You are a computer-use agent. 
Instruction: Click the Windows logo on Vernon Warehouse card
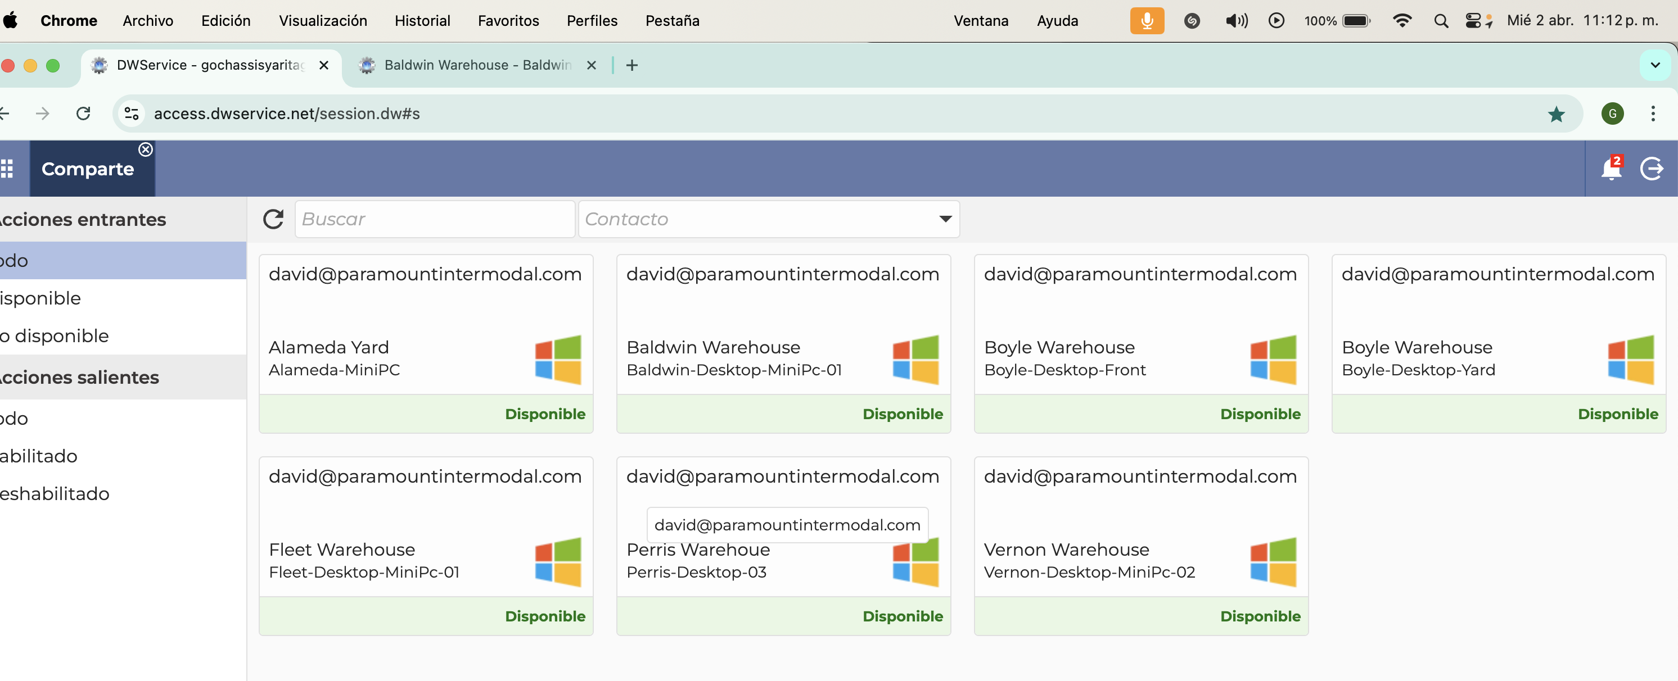1274,562
